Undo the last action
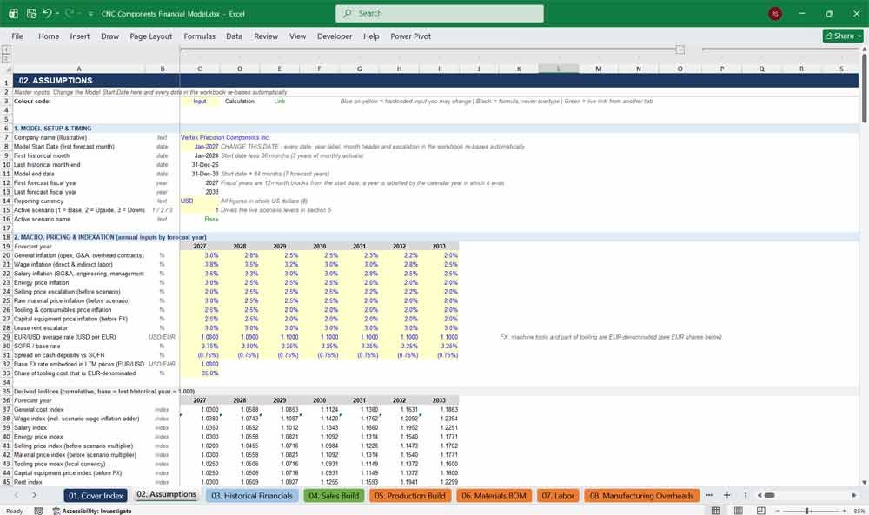 47,13
